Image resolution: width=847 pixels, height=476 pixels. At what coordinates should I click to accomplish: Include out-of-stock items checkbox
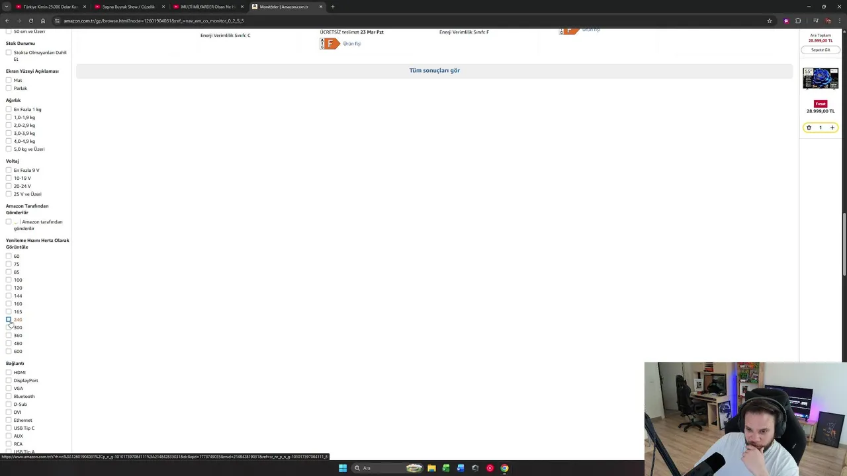(x=9, y=52)
